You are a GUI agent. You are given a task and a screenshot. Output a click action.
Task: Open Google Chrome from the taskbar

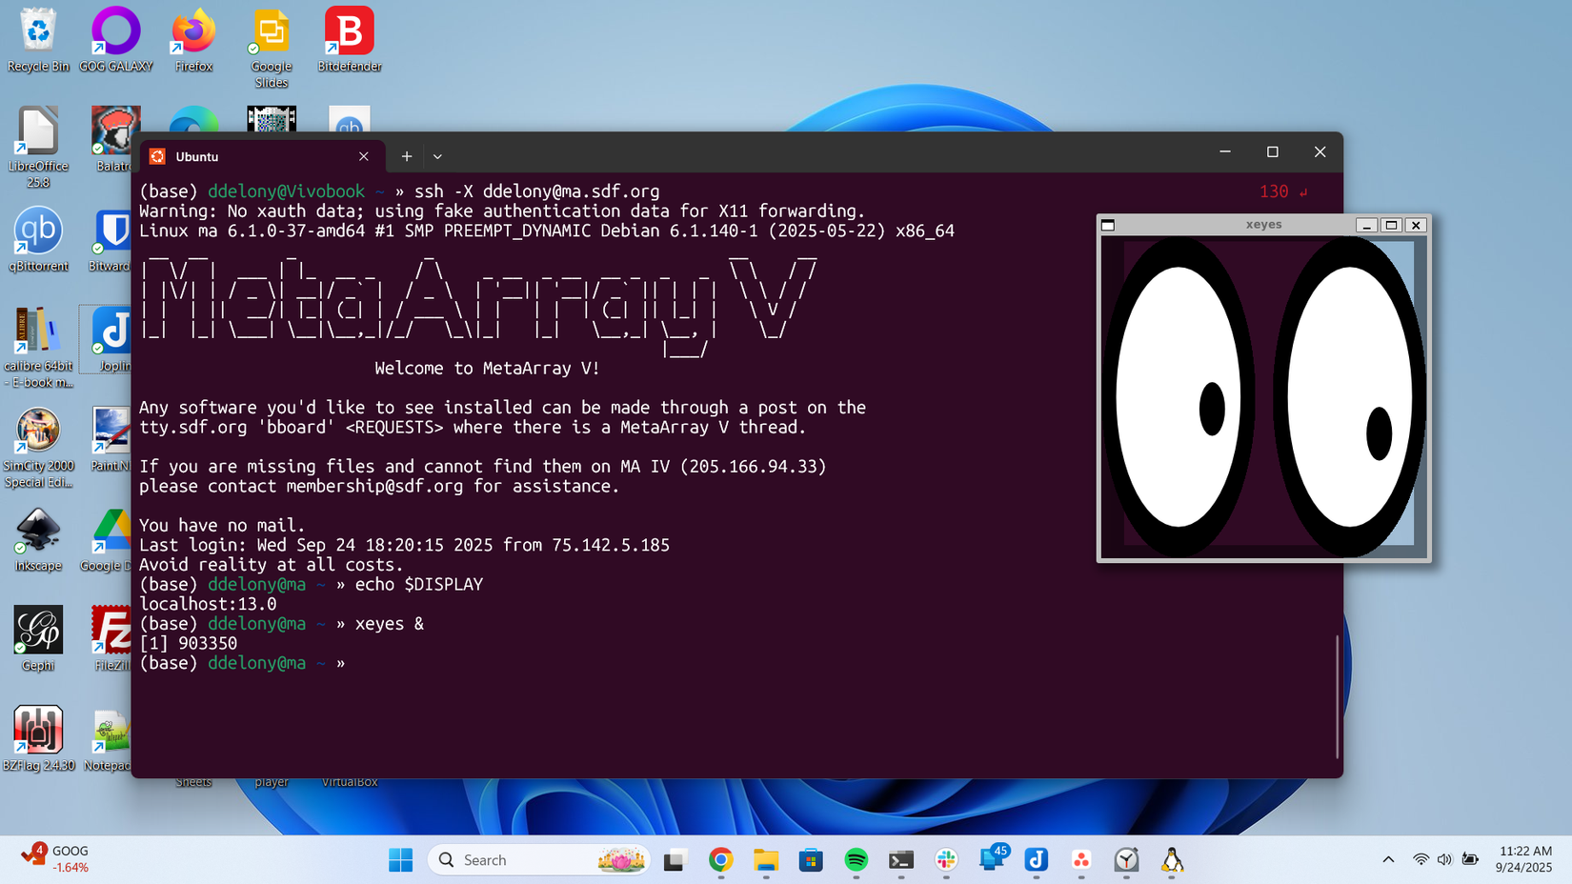[x=721, y=859]
